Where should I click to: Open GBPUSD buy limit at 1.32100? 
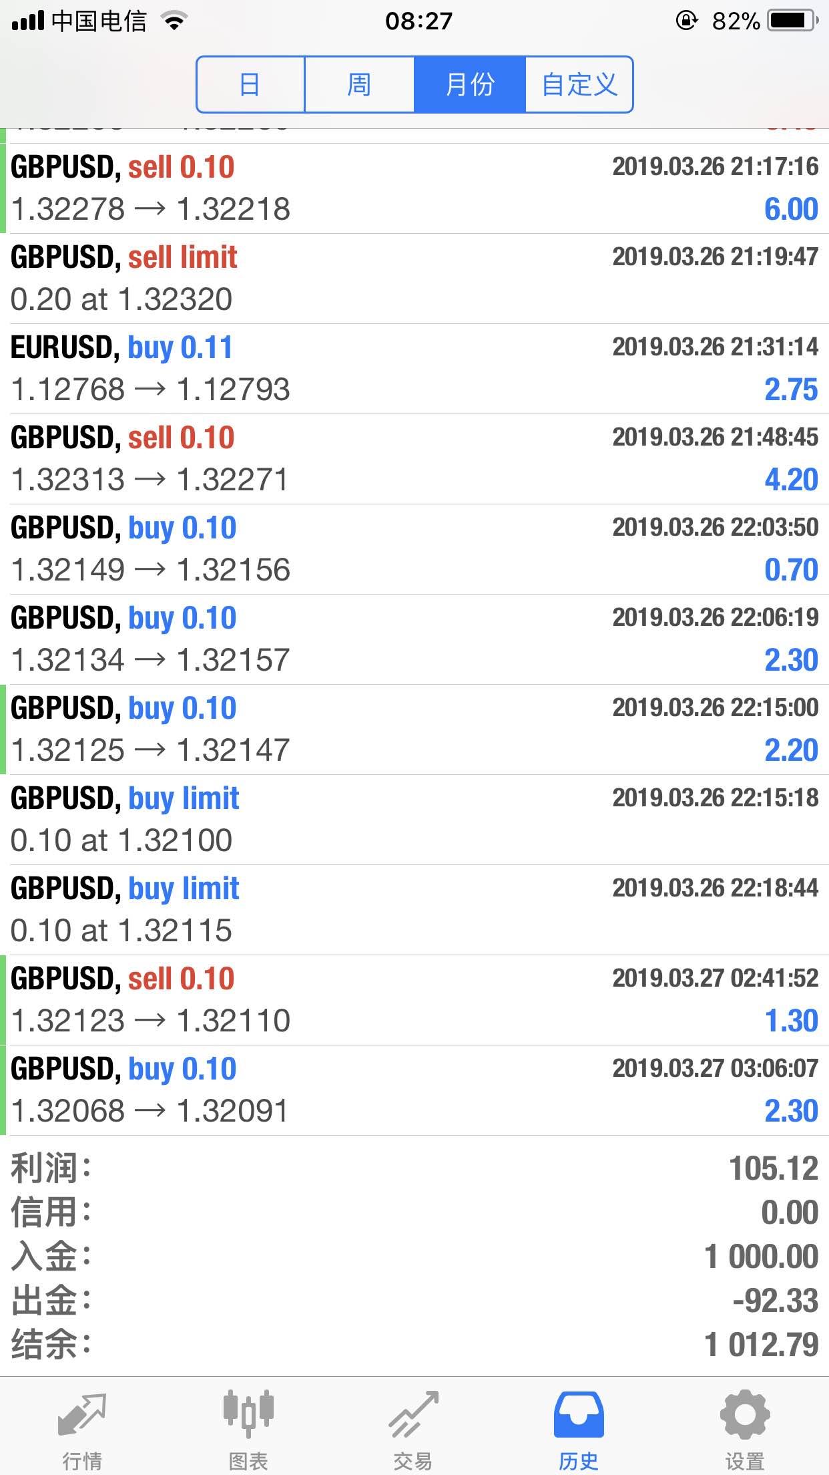pos(414,820)
